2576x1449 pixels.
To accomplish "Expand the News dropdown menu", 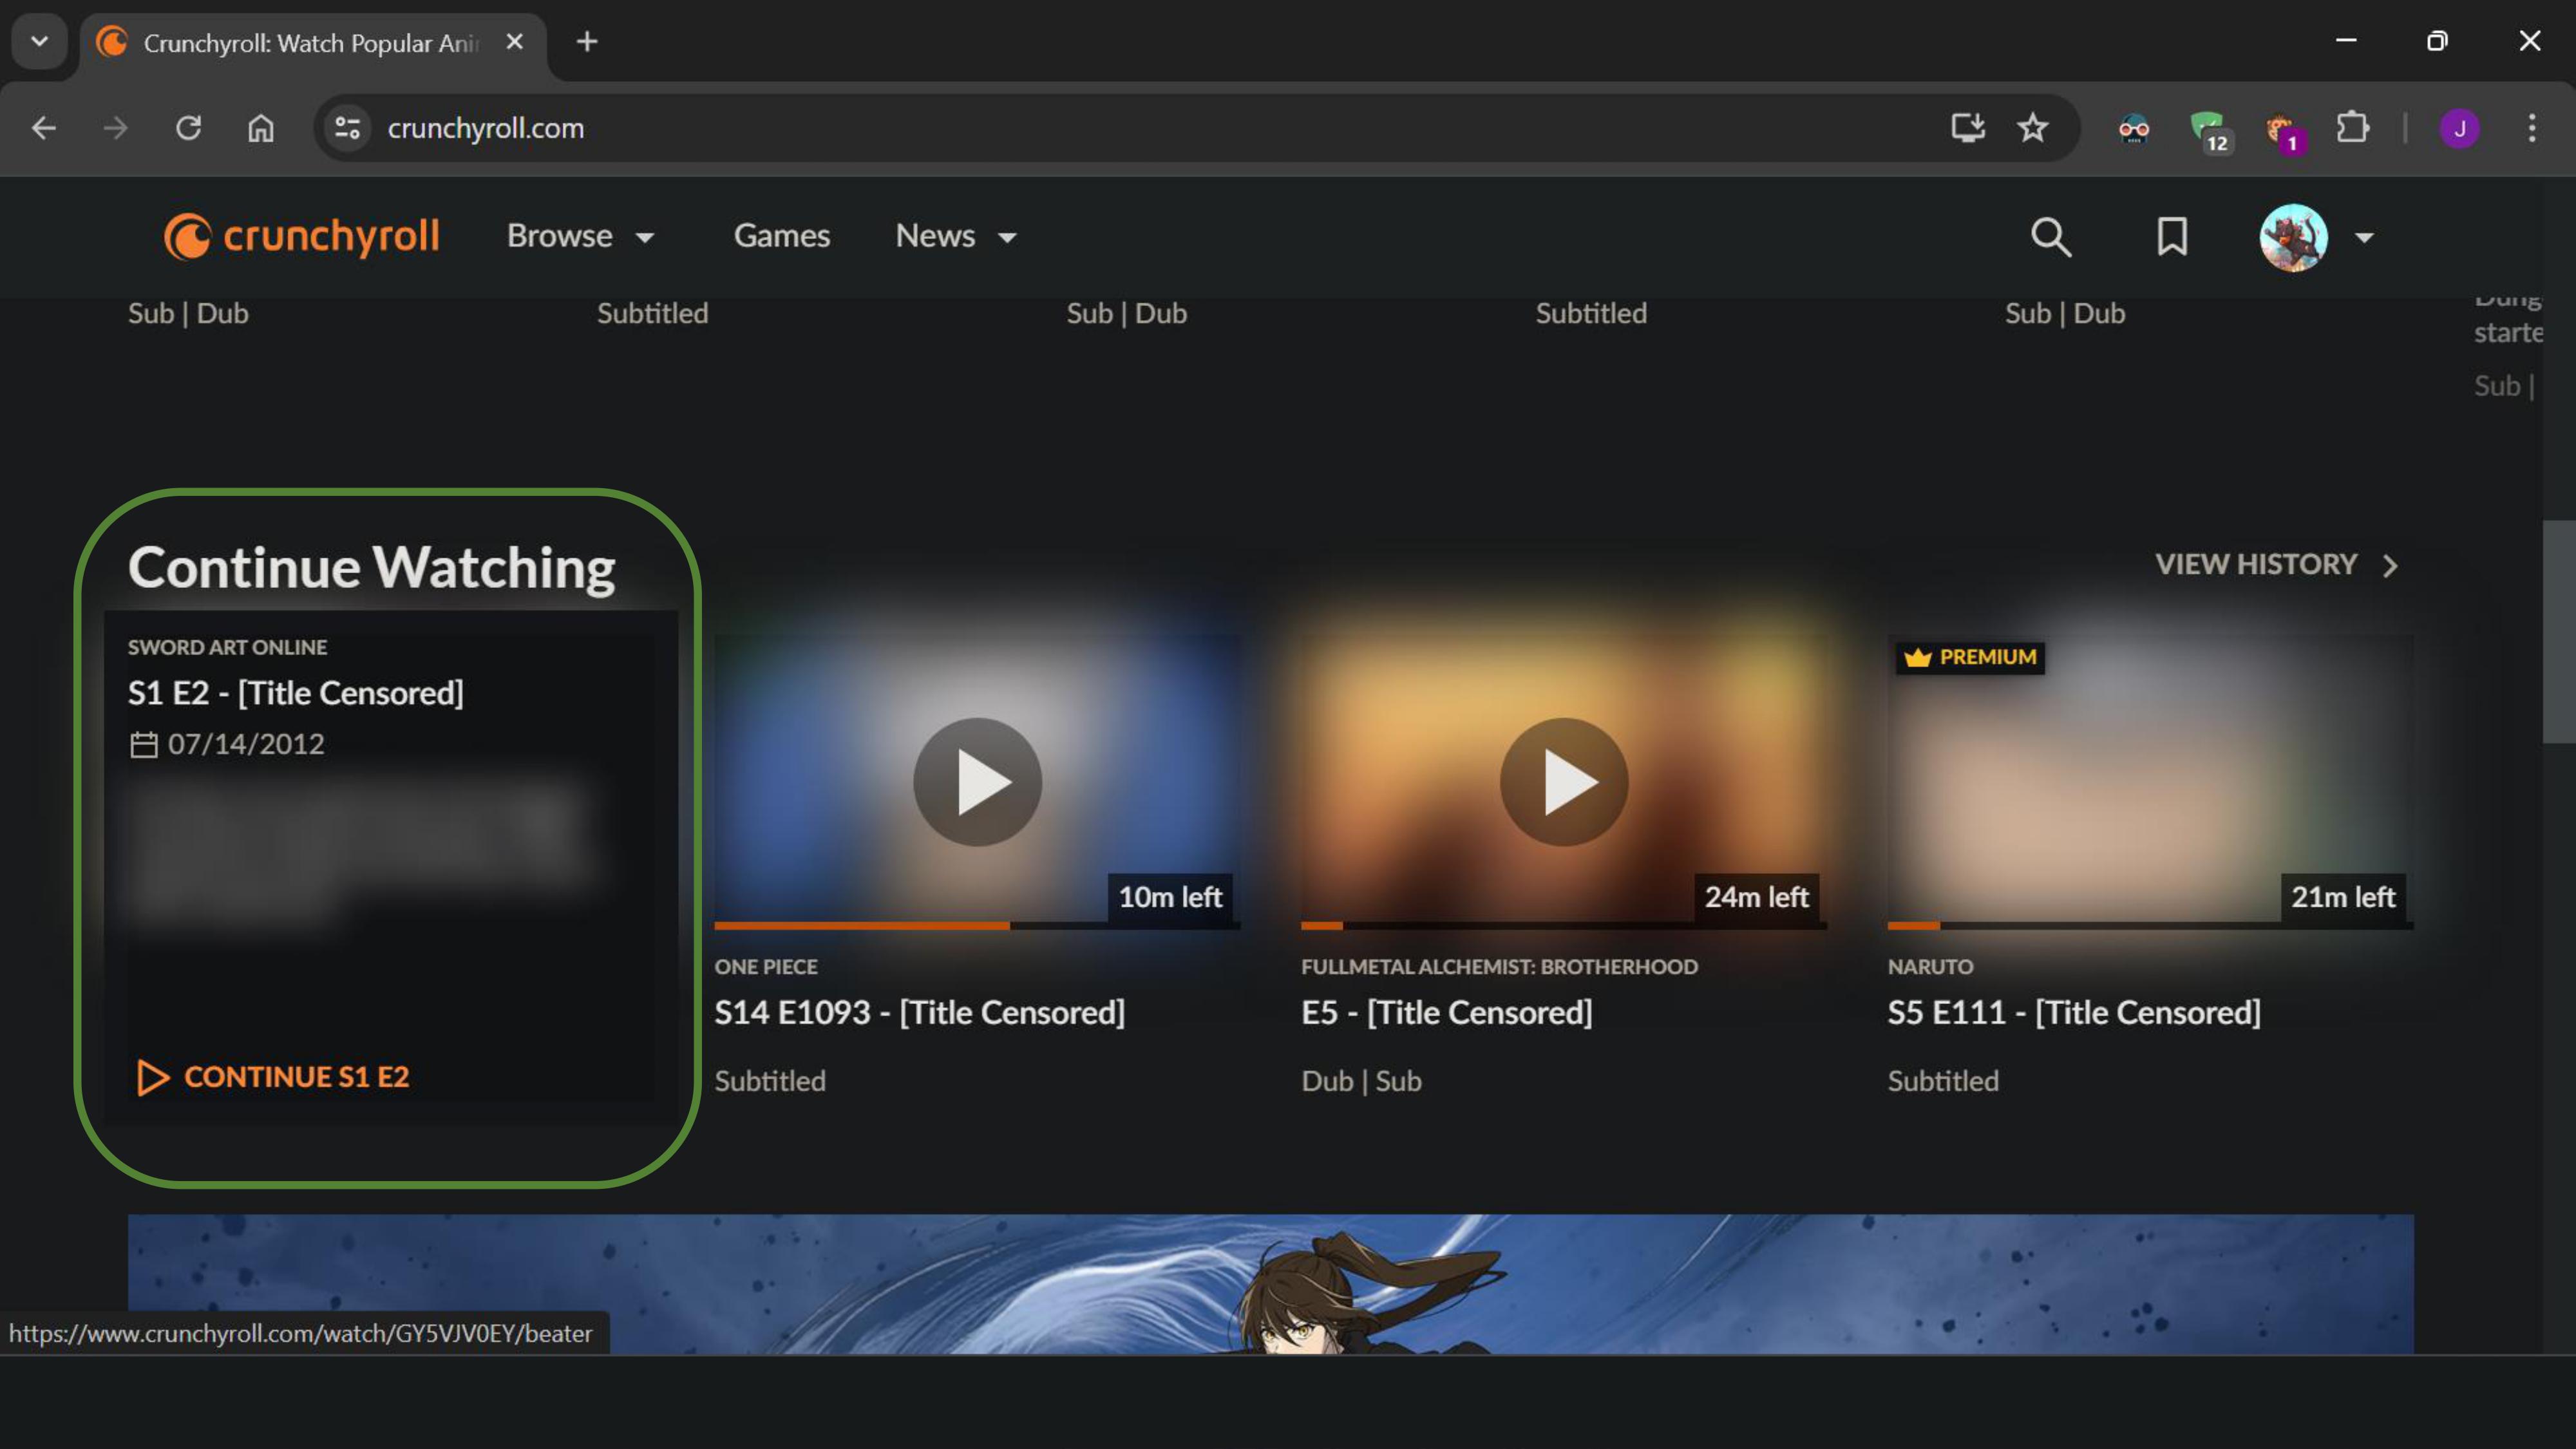I will point(955,236).
